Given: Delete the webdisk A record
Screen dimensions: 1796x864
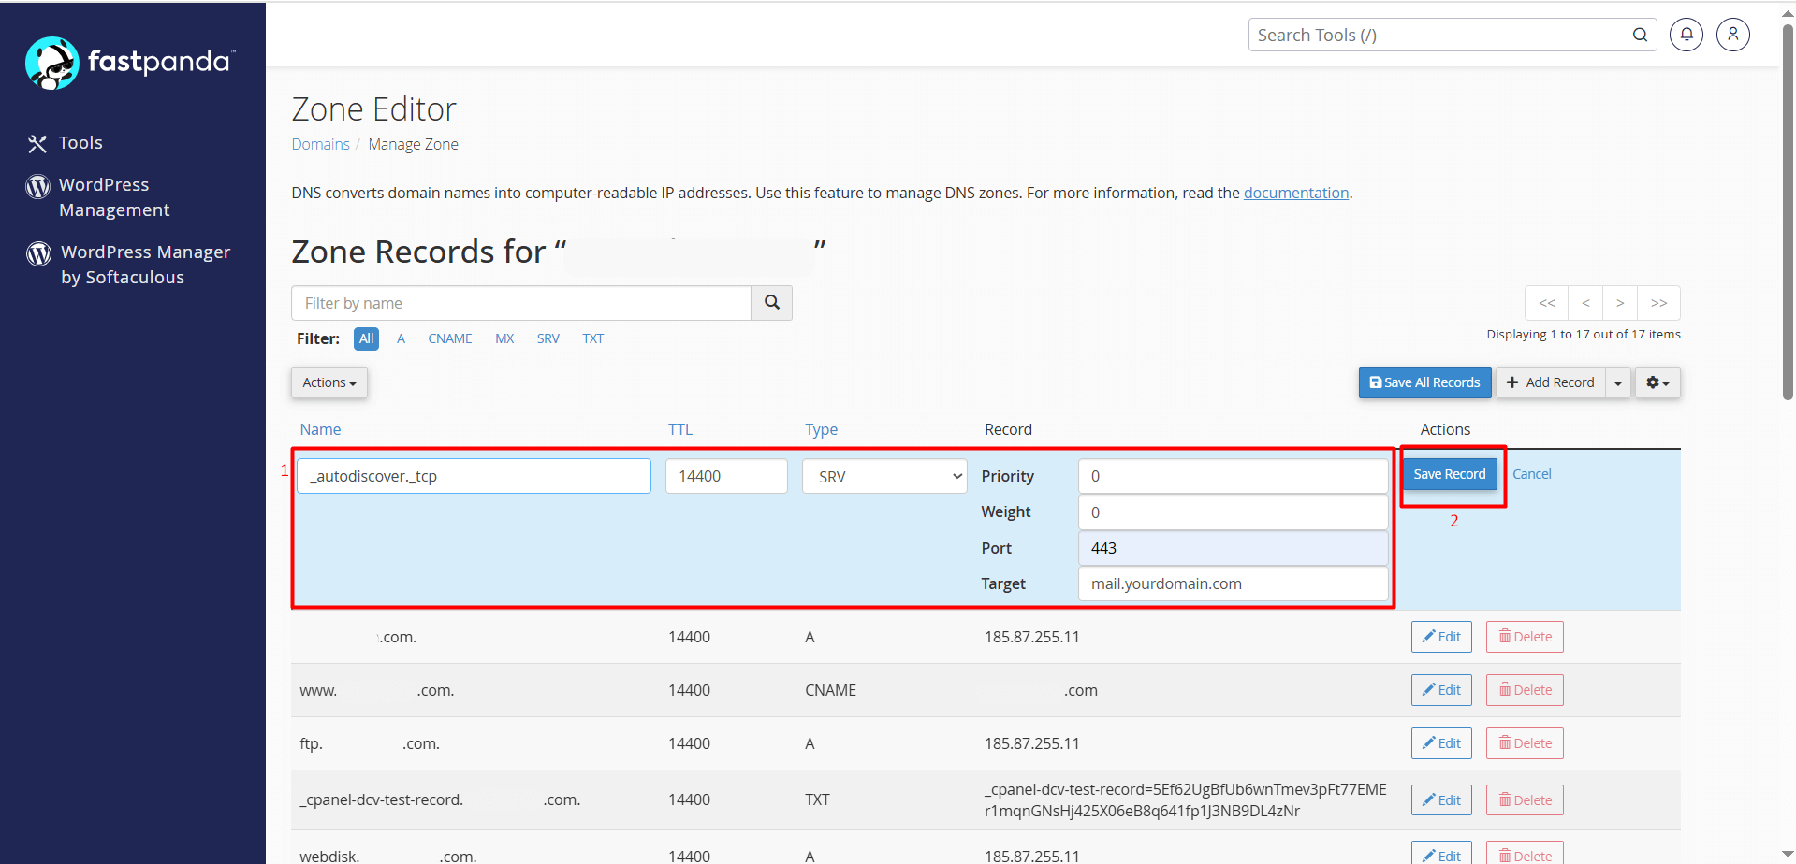Looking at the screenshot, I should [x=1525, y=855].
